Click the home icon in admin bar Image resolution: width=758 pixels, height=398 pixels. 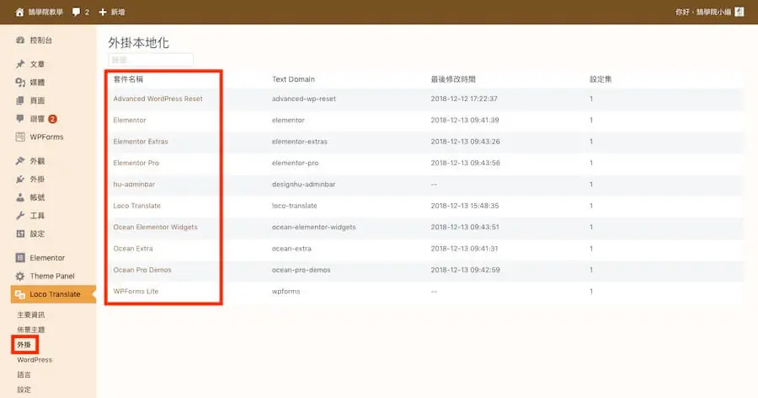19,12
